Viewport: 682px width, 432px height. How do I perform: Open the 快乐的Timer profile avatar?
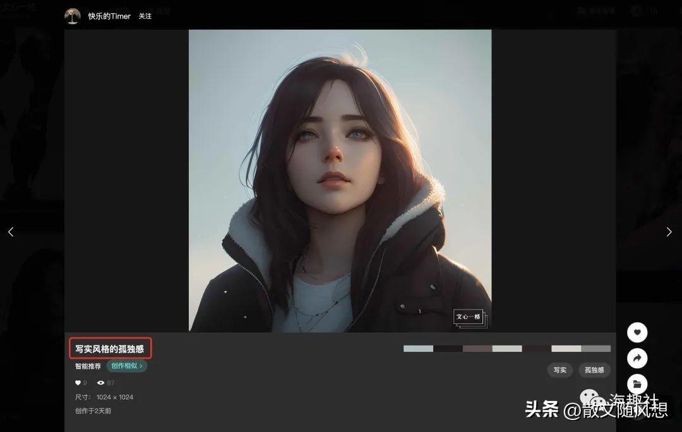click(x=73, y=16)
